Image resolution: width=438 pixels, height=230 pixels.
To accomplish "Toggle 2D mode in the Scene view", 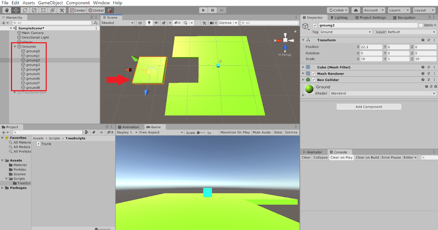I will (140, 23).
